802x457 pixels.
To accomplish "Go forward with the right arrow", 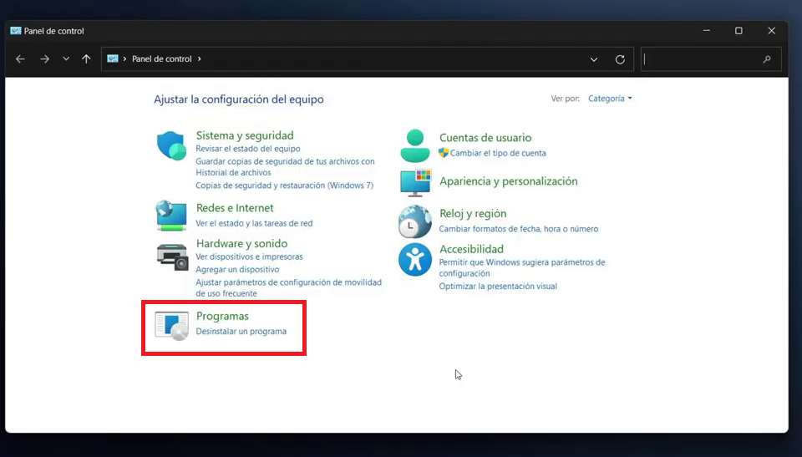I will [x=44, y=58].
